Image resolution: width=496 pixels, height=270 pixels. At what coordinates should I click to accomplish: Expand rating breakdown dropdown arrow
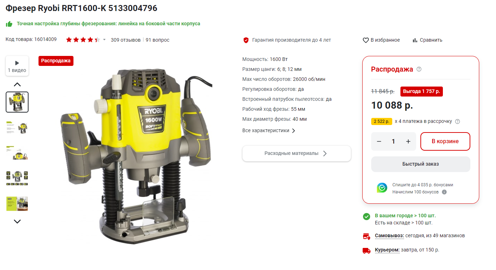click(x=104, y=40)
